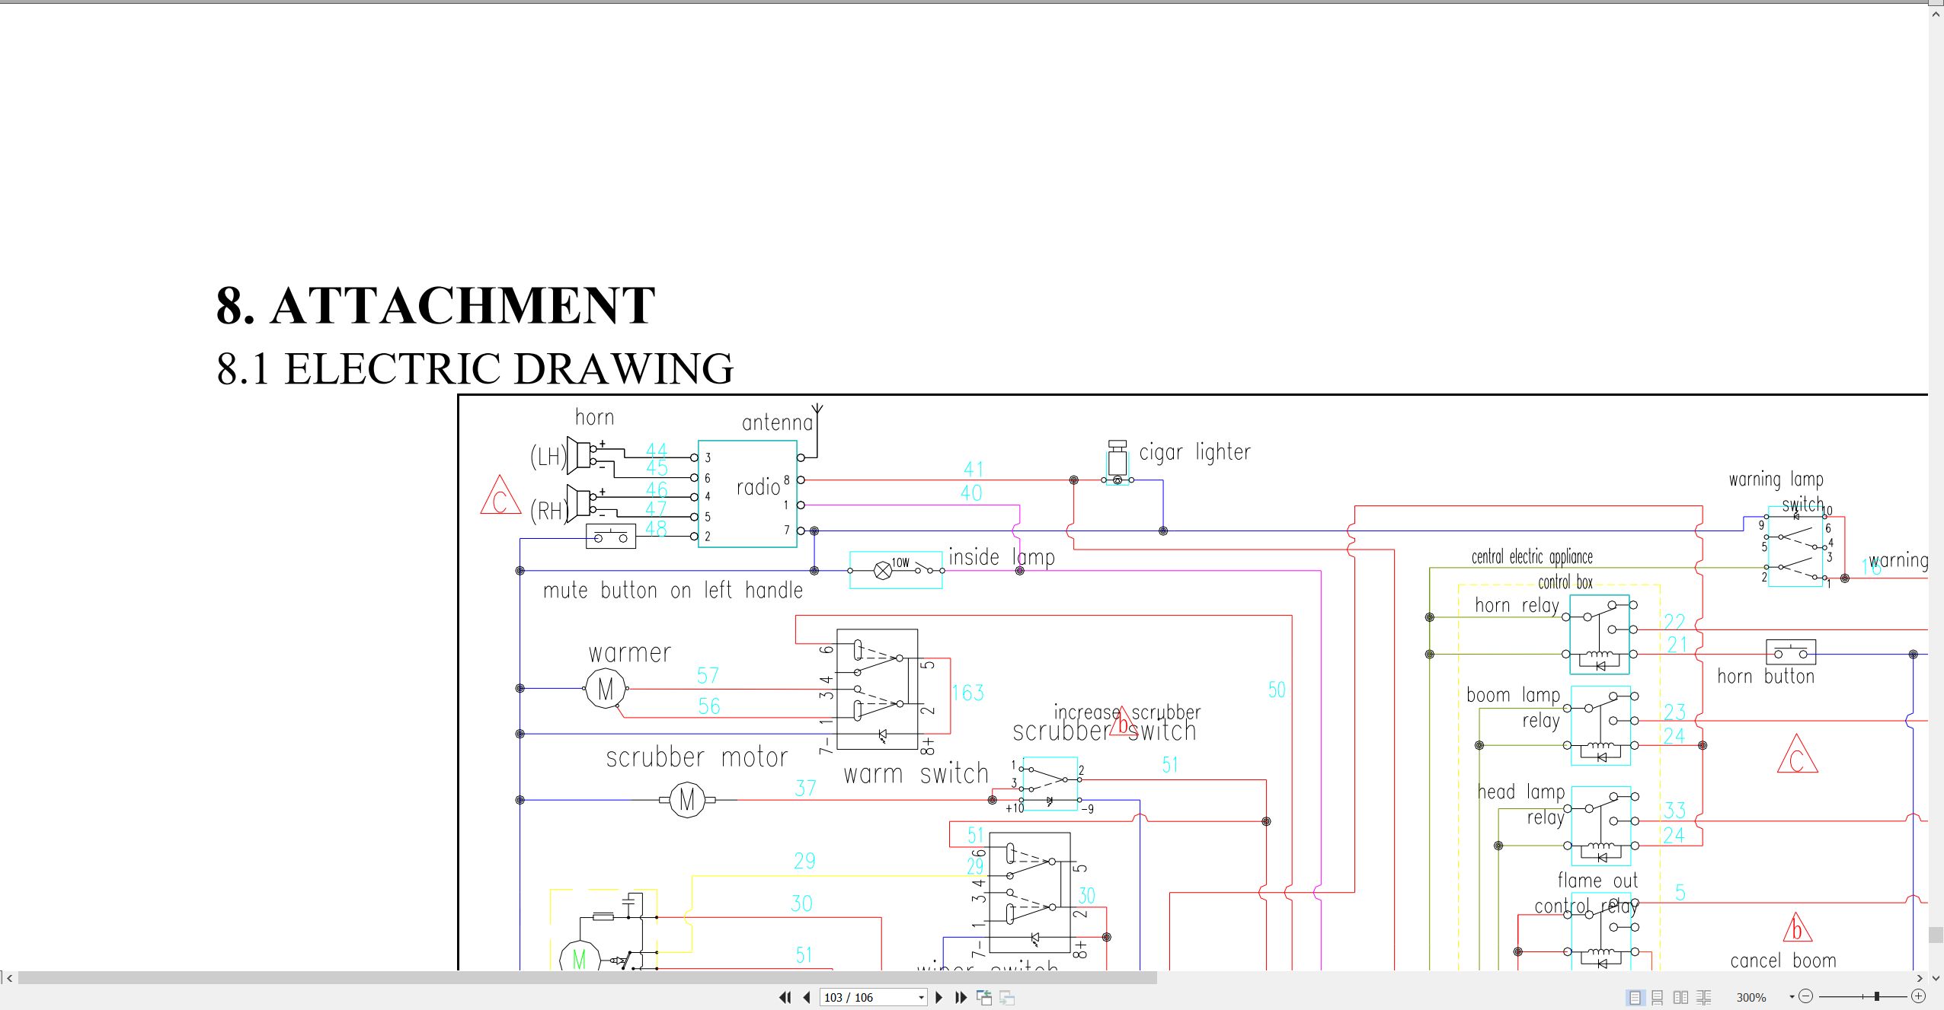This screenshot has height=1010, width=1944.
Task: Click the 'inside lamp' label
Action: [1001, 557]
